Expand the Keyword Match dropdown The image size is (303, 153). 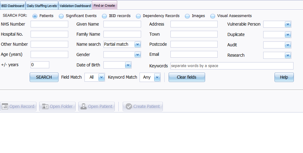coord(157,77)
